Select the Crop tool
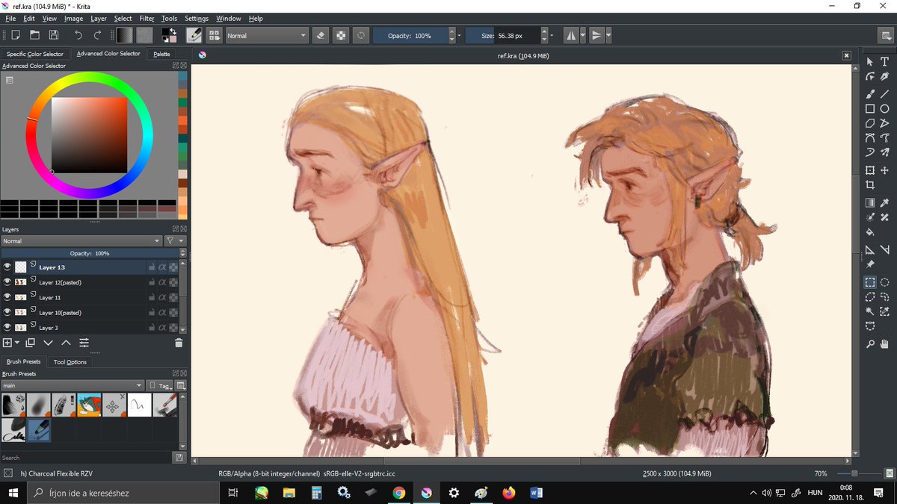Screen dimensions: 897x504 pos(870,185)
